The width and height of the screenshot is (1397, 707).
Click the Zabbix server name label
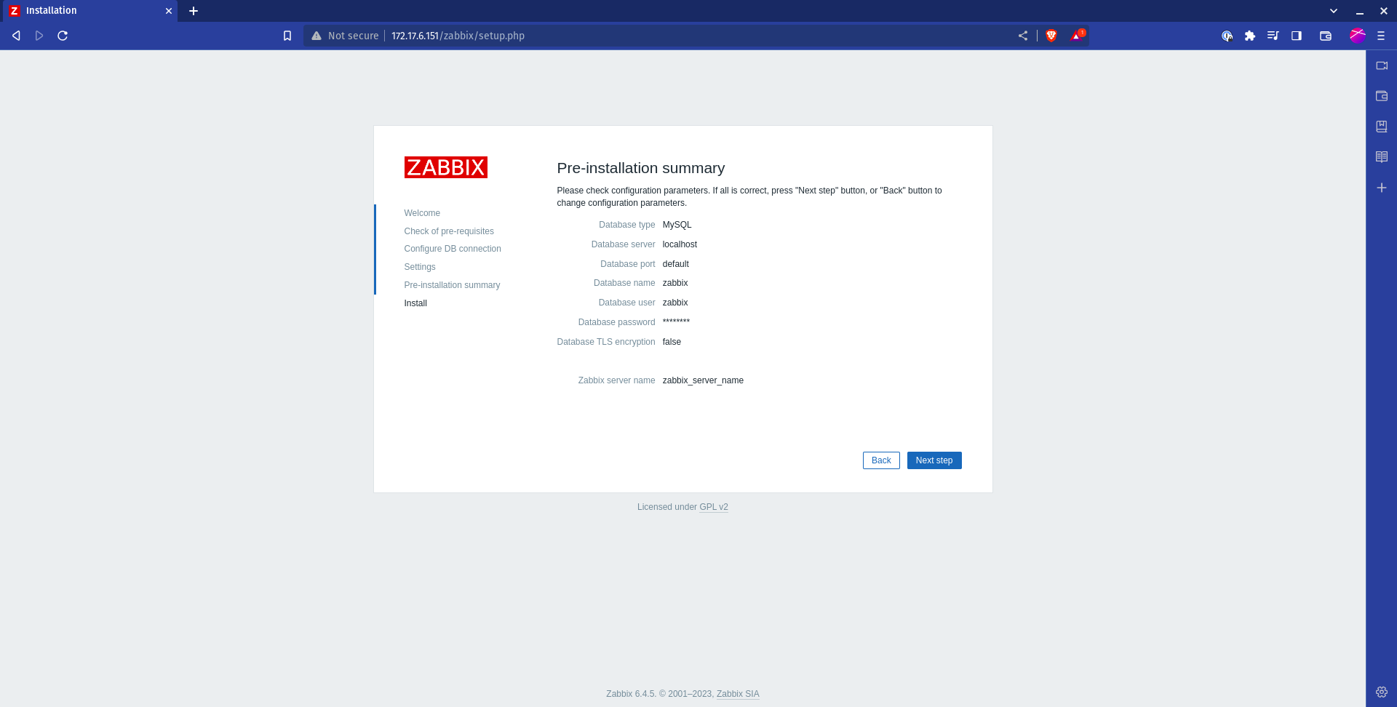coord(616,380)
